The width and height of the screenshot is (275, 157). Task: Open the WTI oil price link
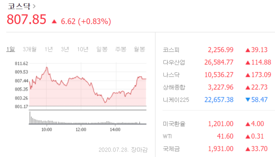167,136
